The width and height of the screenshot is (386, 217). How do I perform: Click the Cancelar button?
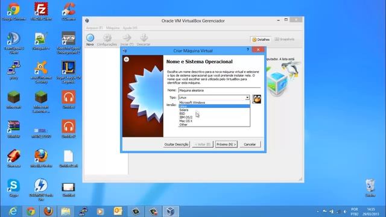click(250, 145)
